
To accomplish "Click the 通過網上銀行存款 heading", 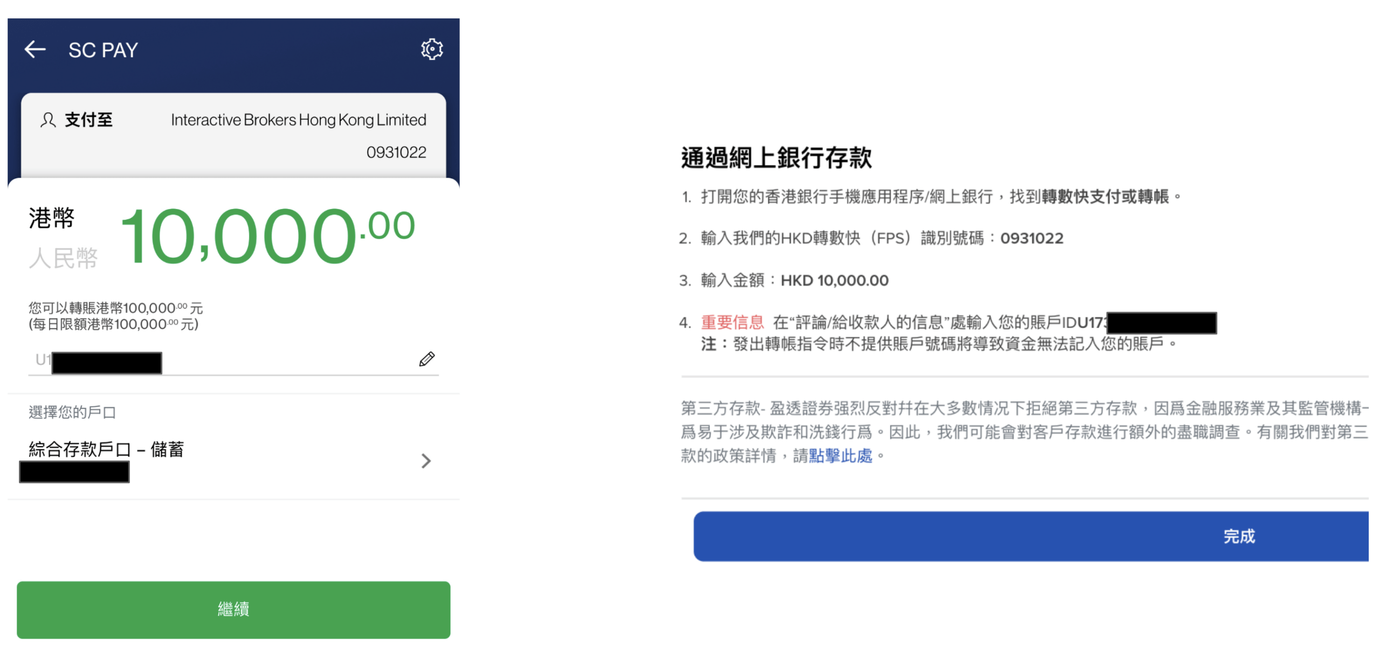I will (x=776, y=158).
